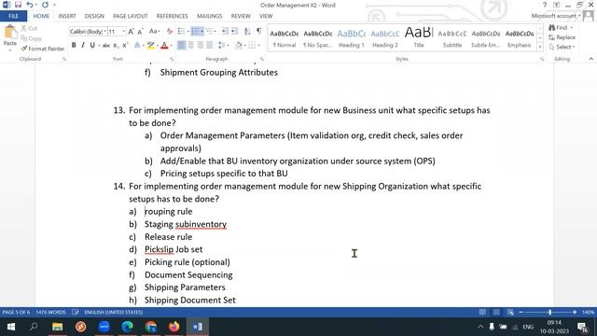Click Windows Start button
Image resolution: width=597 pixels, height=336 pixels.
[x=10, y=327]
